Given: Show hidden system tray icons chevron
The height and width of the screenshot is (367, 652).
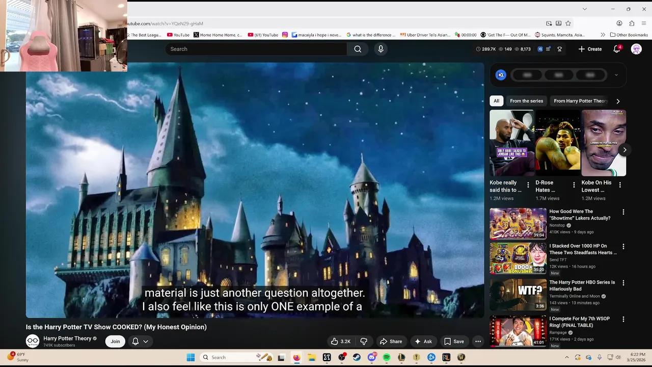Looking at the screenshot, I should 566,357.
